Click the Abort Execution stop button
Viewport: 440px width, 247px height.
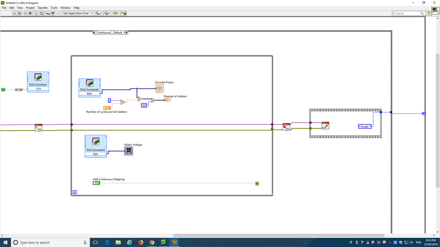pos(25,13)
